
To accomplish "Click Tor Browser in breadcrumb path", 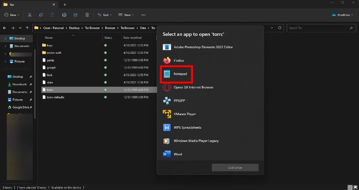I will point(92,28).
